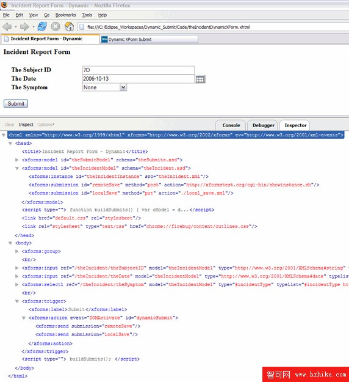
Task: Open the Help menu
Action: coord(103,15)
